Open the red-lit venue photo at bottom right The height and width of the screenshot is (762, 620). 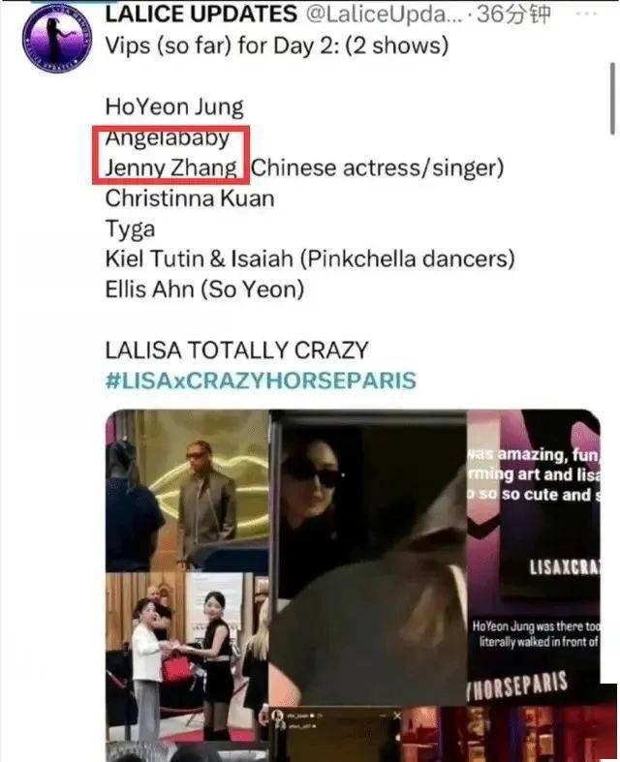tap(509, 734)
